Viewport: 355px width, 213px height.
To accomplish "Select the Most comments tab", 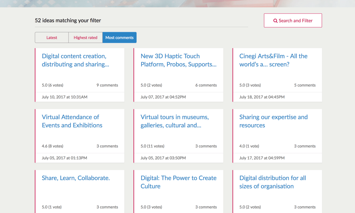I will coord(119,37).
